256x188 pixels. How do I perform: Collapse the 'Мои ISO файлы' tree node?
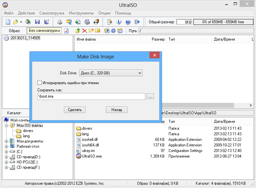point(7,125)
